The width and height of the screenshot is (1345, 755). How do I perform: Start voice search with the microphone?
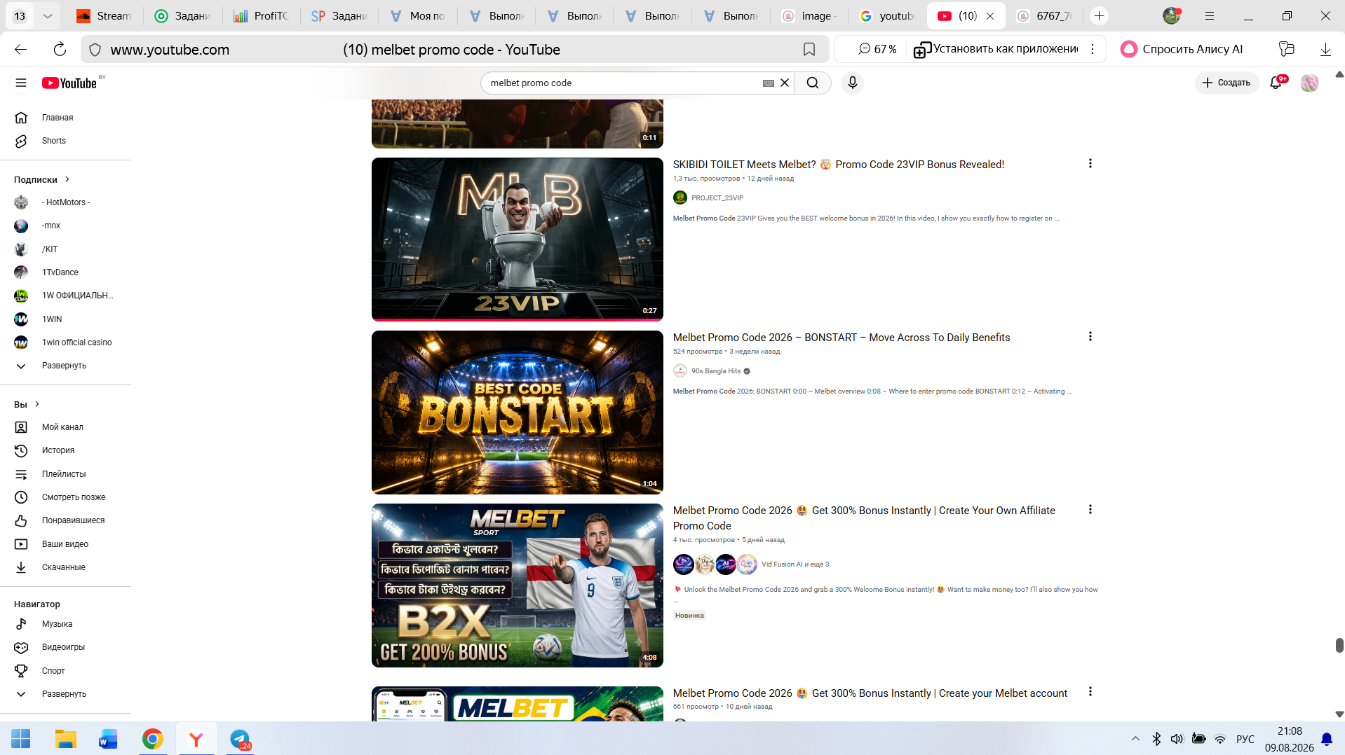(853, 83)
